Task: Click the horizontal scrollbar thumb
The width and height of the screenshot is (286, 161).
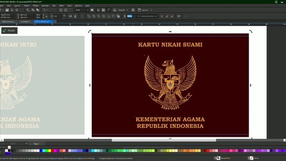Action: coord(164,140)
